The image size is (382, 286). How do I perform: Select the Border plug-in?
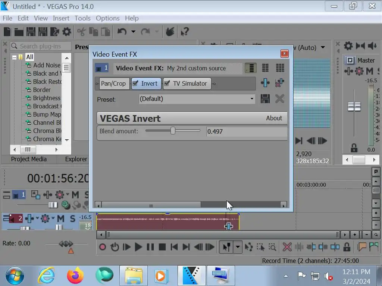(42, 90)
